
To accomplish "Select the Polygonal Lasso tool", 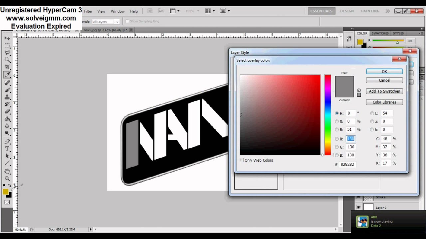I will [7, 52].
